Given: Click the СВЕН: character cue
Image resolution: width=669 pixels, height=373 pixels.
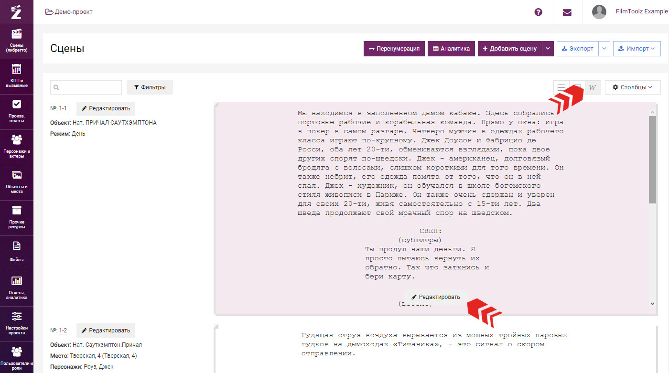Looking at the screenshot, I should point(431,231).
